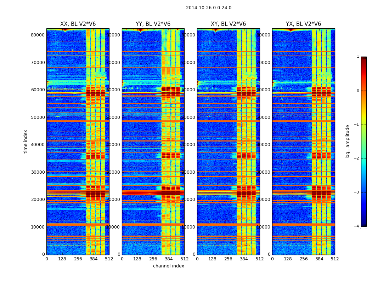Select the 'log10 amplitude' colorbar label
The image size is (372, 283).
[x=348, y=141]
